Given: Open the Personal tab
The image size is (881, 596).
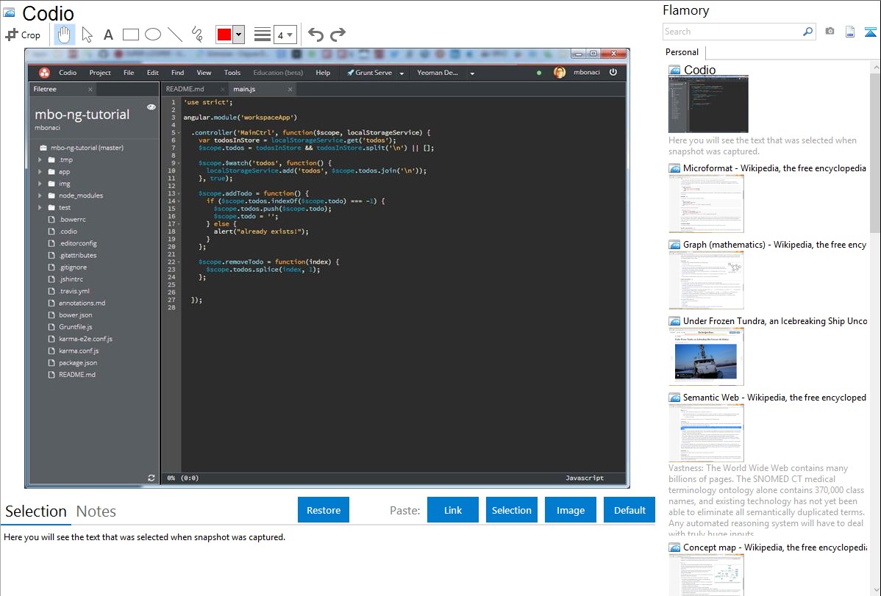Looking at the screenshot, I should (x=682, y=52).
